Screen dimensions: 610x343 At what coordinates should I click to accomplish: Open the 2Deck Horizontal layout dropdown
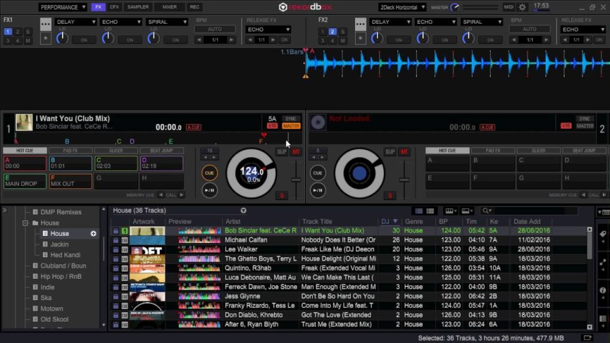[402, 7]
